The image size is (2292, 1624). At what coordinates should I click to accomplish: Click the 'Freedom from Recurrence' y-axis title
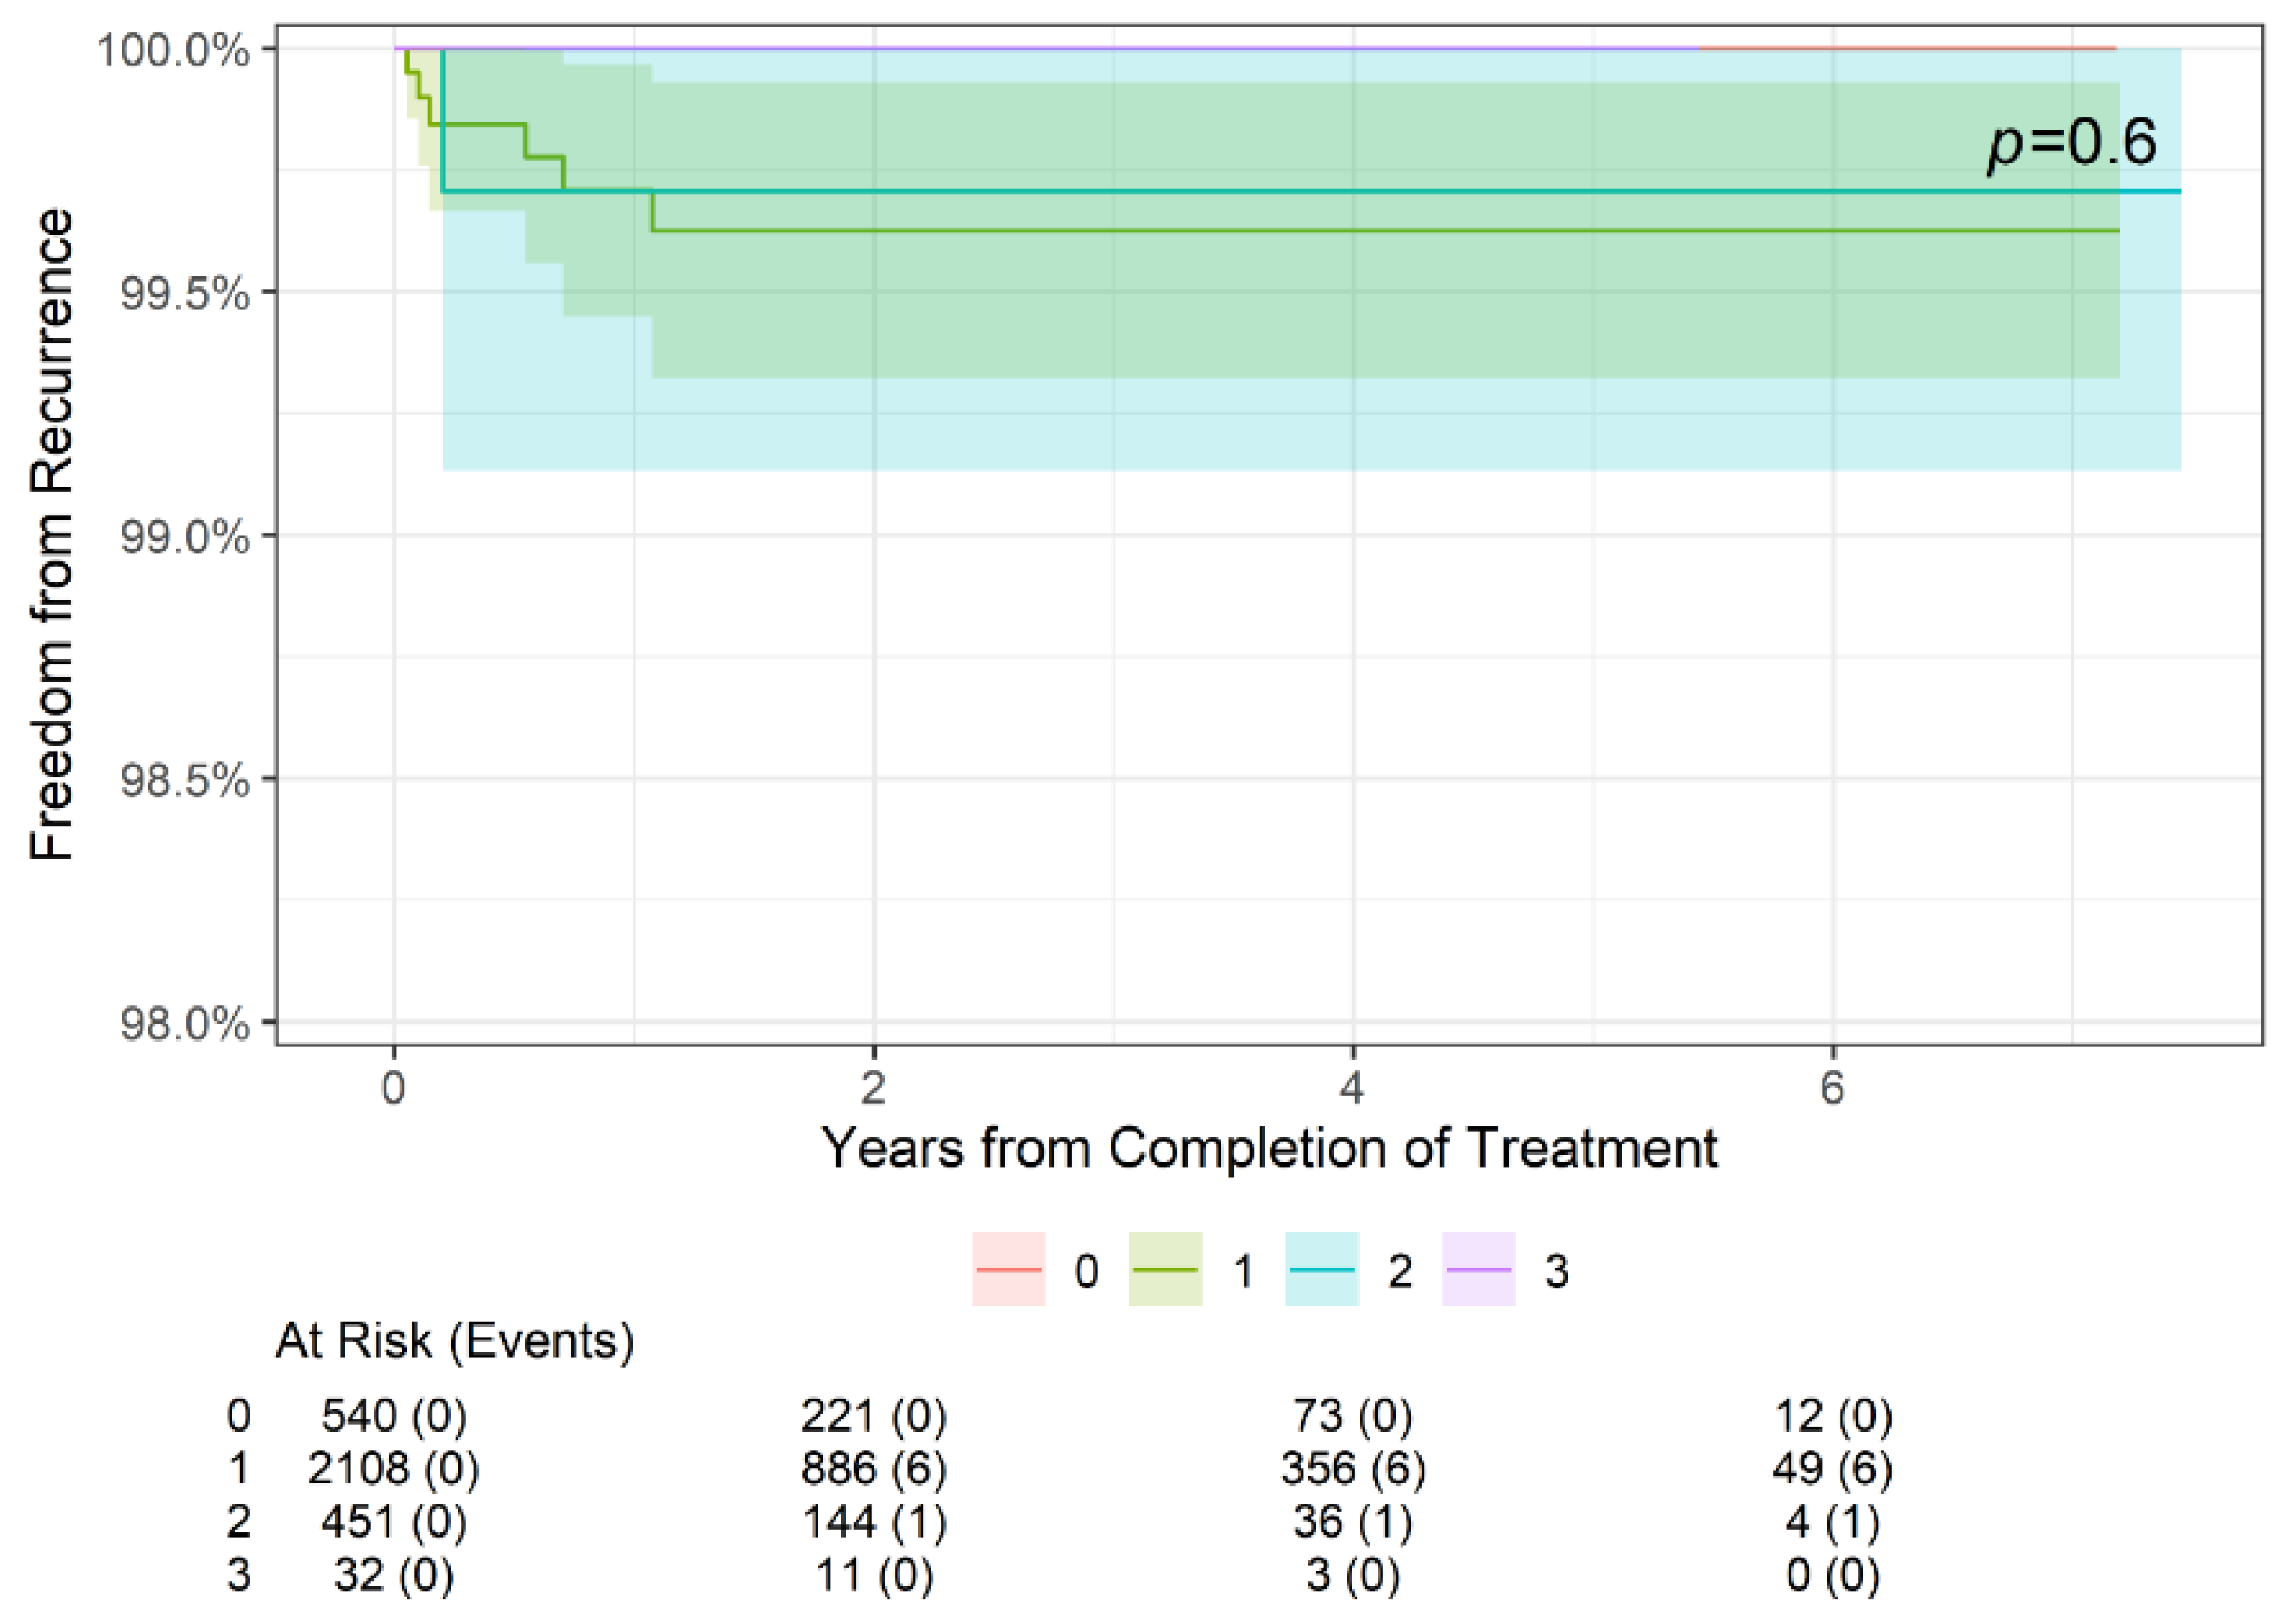click(x=52, y=535)
